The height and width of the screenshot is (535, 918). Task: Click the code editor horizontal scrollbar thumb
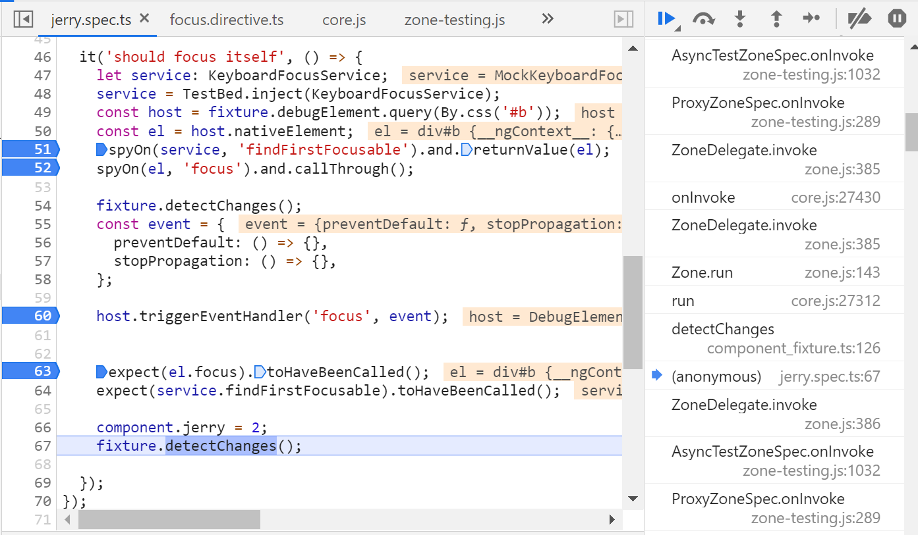click(x=169, y=519)
